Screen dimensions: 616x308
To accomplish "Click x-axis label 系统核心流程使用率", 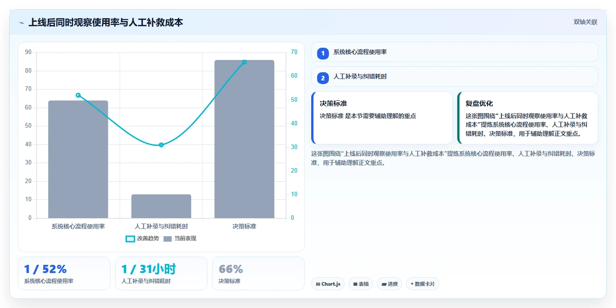I will click(78, 226).
